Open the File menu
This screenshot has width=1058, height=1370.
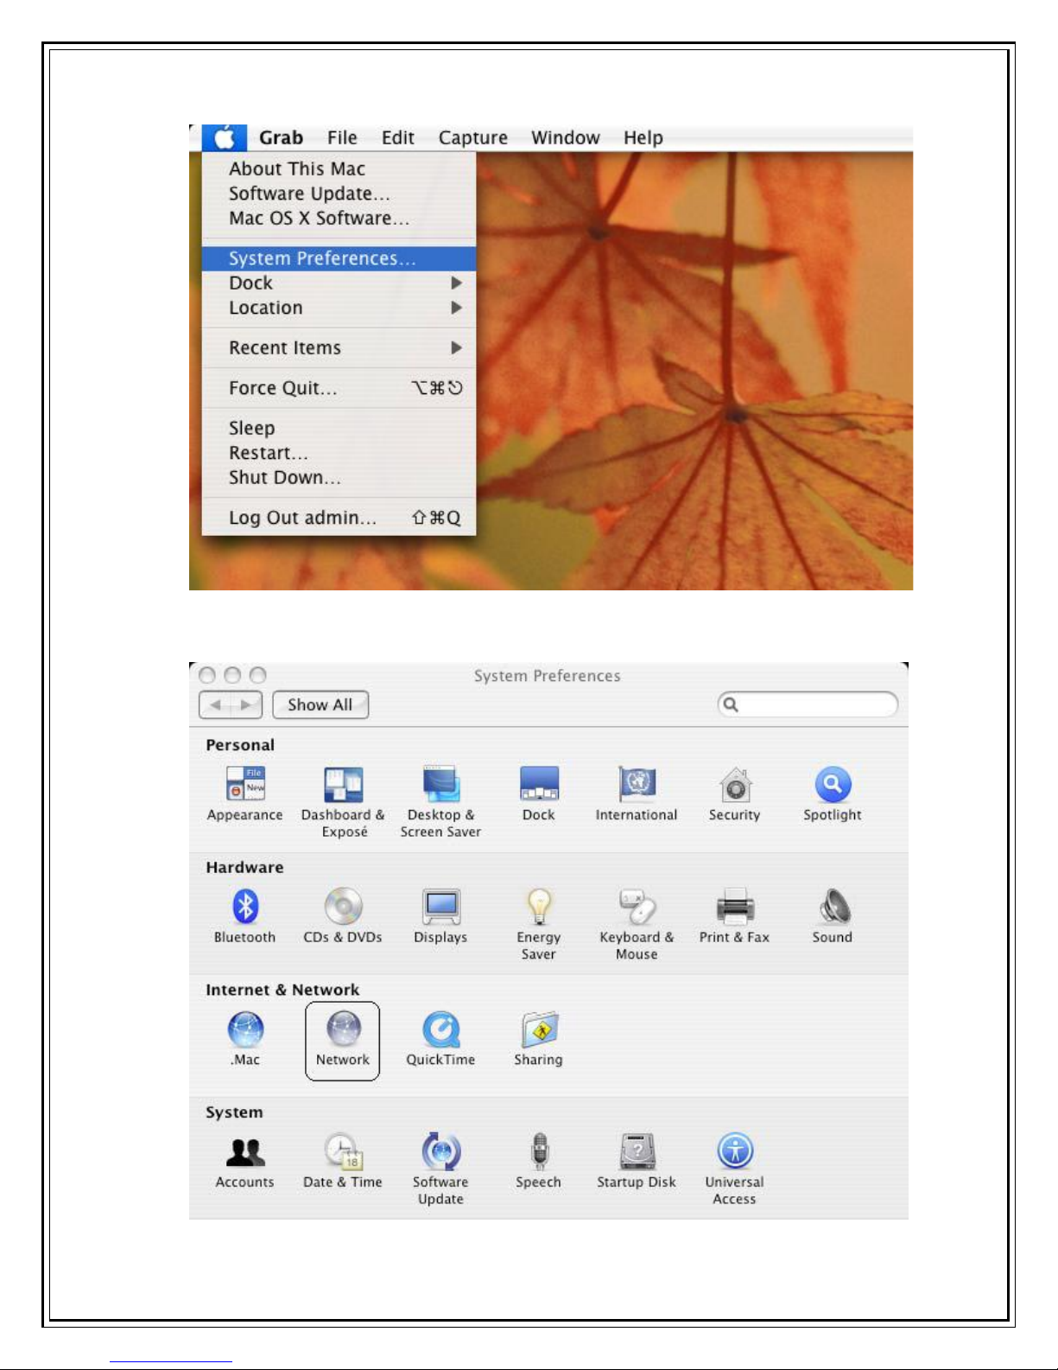pyautogui.click(x=342, y=137)
